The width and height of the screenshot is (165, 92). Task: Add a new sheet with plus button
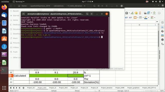pyautogui.click(x=23, y=88)
